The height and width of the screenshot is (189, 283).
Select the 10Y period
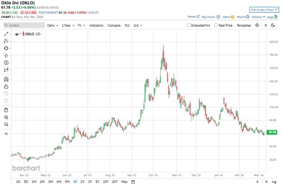click(106, 182)
